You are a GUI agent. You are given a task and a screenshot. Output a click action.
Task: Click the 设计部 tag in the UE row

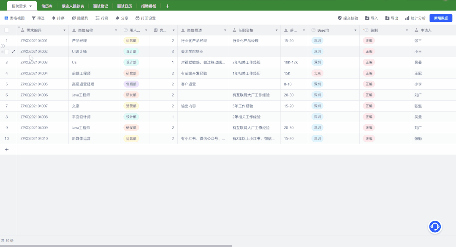click(131, 62)
